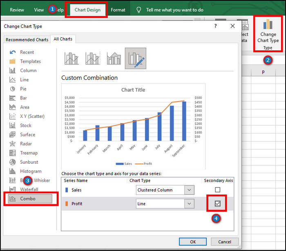Select the Combo chart category
The width and height of the screenshot is (286, 251).
30,199
